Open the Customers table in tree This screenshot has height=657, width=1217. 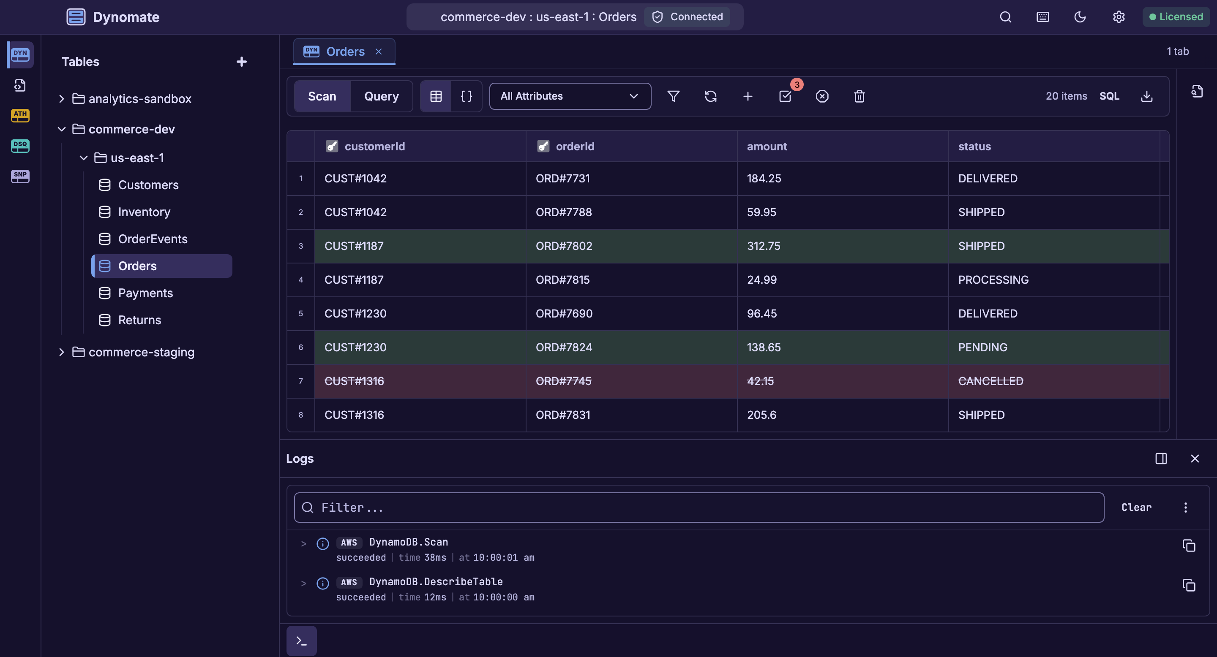click(148, 185)
